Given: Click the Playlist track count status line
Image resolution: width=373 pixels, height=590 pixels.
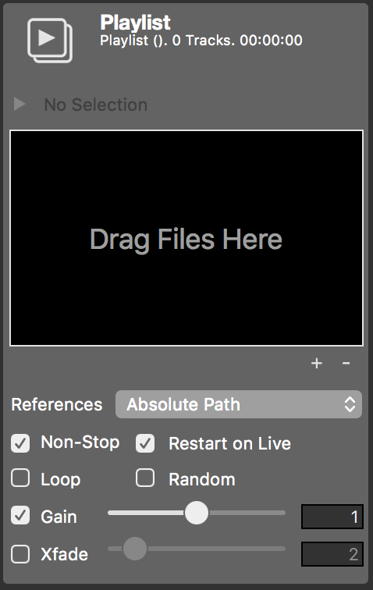Looking at the screenshot, I should [201, 41].
